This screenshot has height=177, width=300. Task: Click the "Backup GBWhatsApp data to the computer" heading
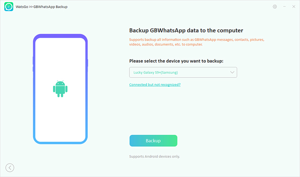(x=185, y=31)
